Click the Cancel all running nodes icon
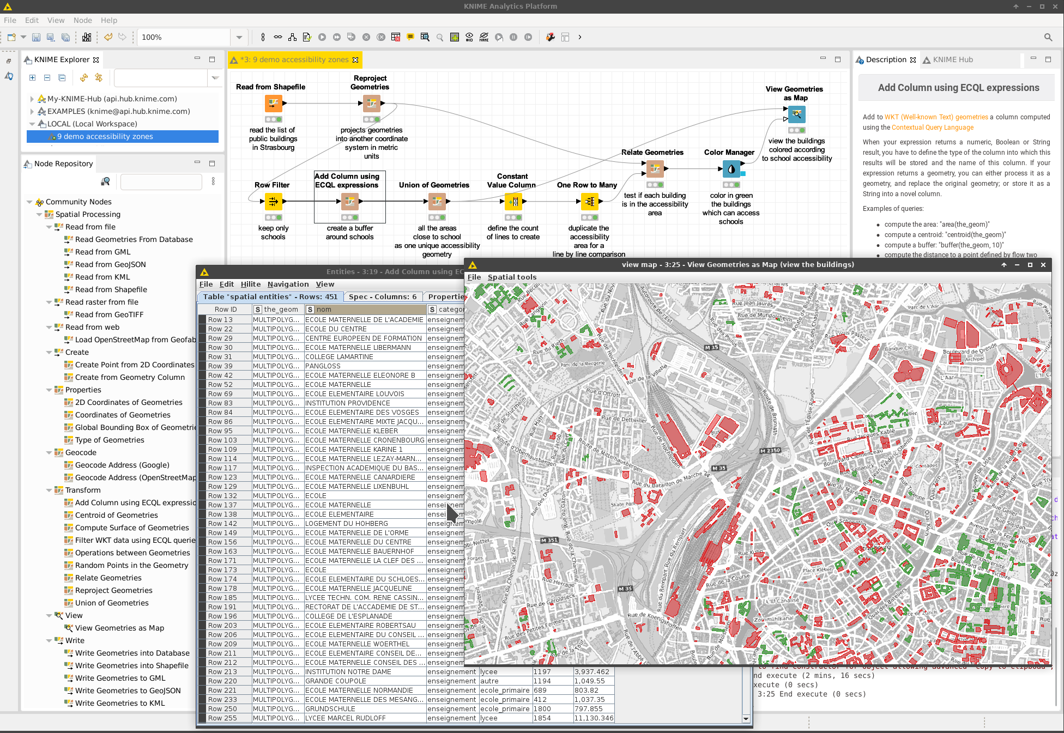1064x733 pixels. click(381, 37)
